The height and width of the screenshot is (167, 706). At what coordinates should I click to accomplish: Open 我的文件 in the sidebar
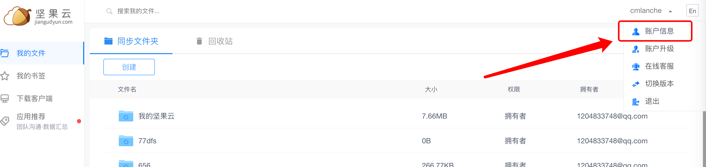pyautogui.click(x=42, y=53)
